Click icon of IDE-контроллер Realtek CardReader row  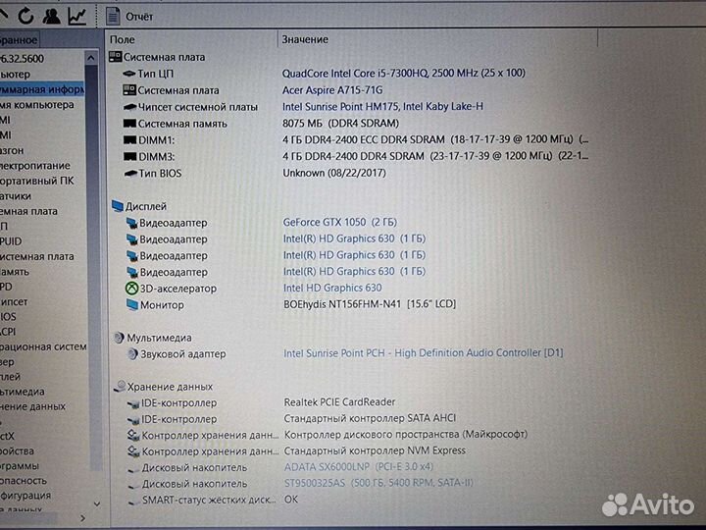(133, 403)
